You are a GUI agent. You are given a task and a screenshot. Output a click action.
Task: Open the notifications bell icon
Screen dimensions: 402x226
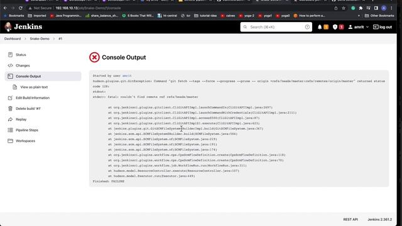pyautogui.click(x=320, y=27)
